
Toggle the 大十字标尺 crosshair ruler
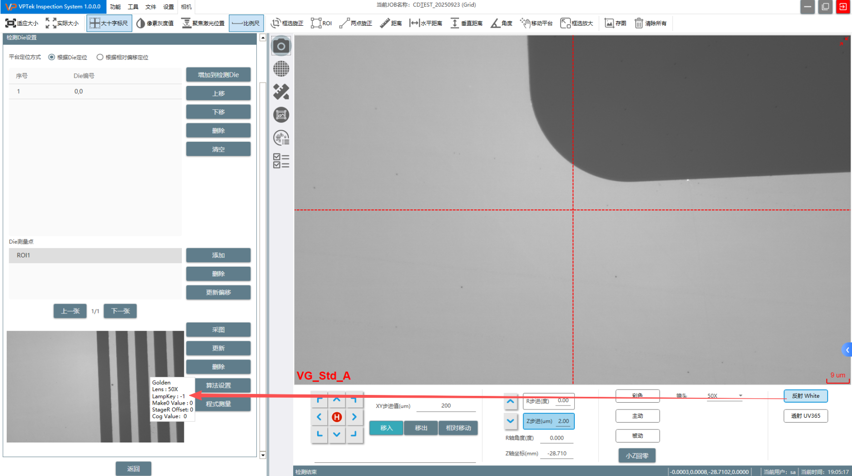(109, 23)
